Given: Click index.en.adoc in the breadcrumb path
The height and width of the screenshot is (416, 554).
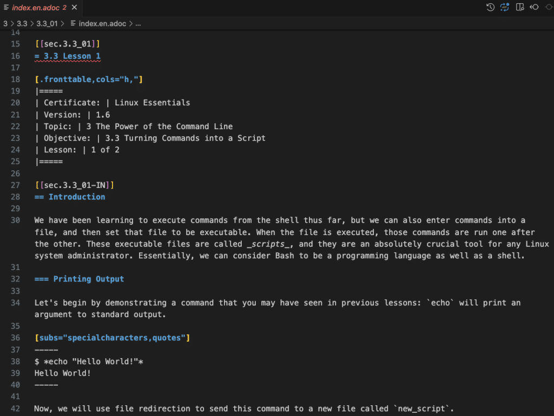Looking at the screenshot, I should [103, 24].
